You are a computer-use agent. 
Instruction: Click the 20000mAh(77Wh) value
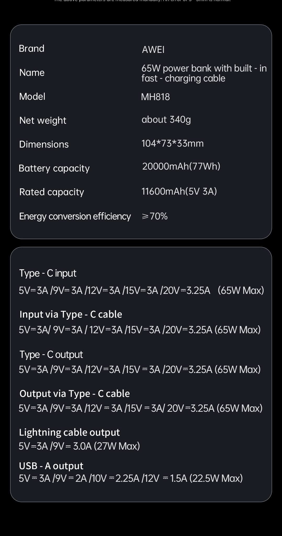(x=181, y=166)
